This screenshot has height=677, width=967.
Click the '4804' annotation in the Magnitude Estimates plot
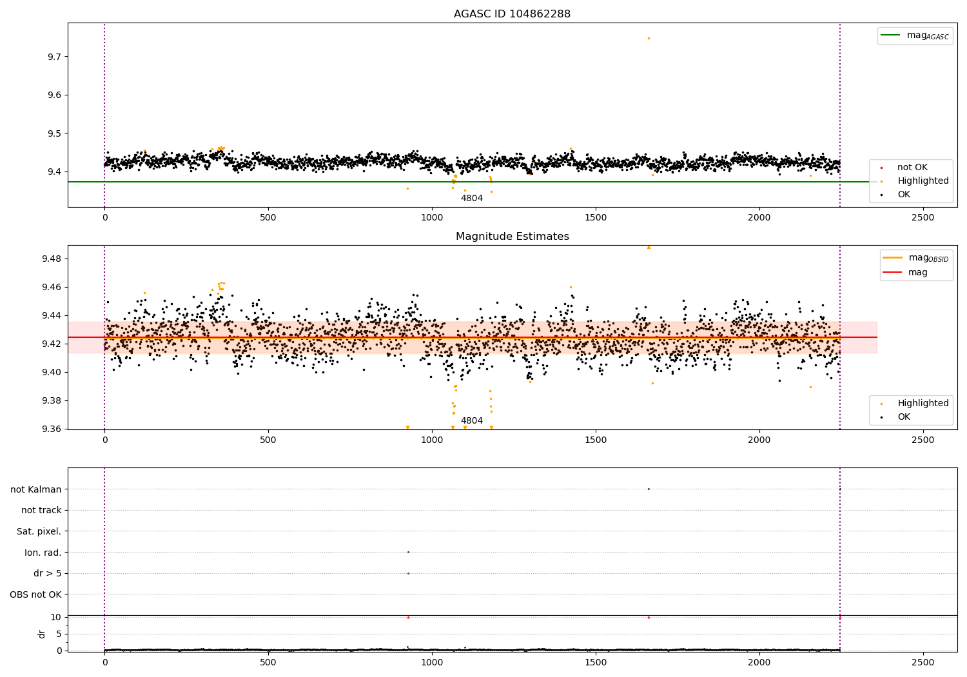(x=472, y=421)
